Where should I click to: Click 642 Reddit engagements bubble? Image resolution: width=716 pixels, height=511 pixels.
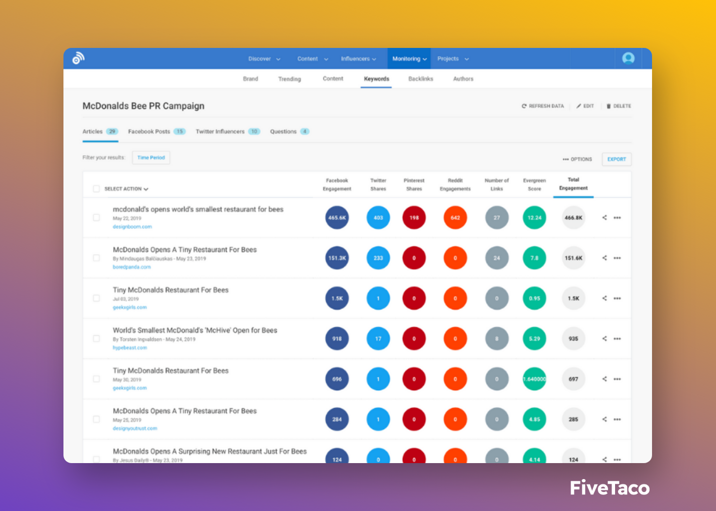[455, 218]
